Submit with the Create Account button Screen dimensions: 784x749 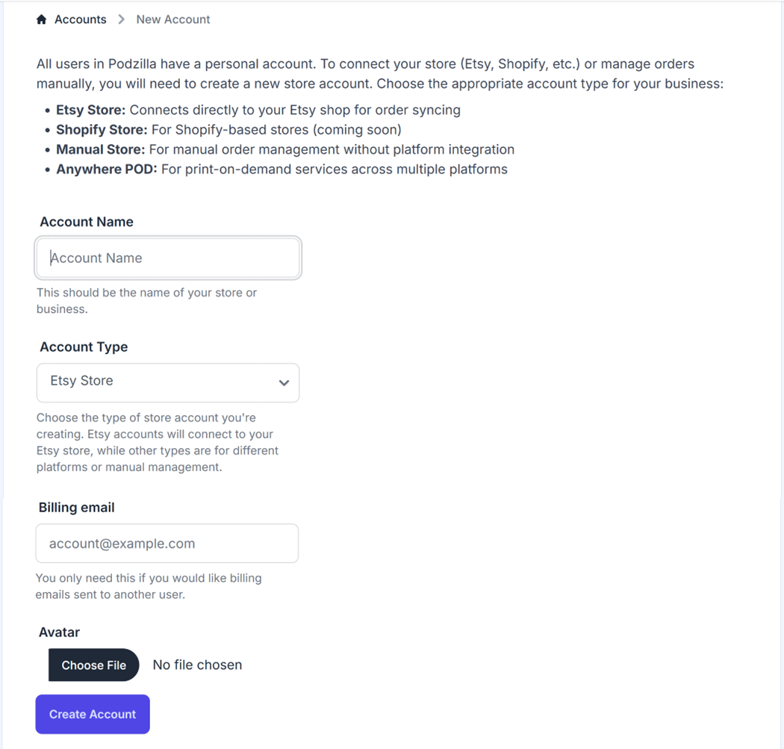pos(93,715)
